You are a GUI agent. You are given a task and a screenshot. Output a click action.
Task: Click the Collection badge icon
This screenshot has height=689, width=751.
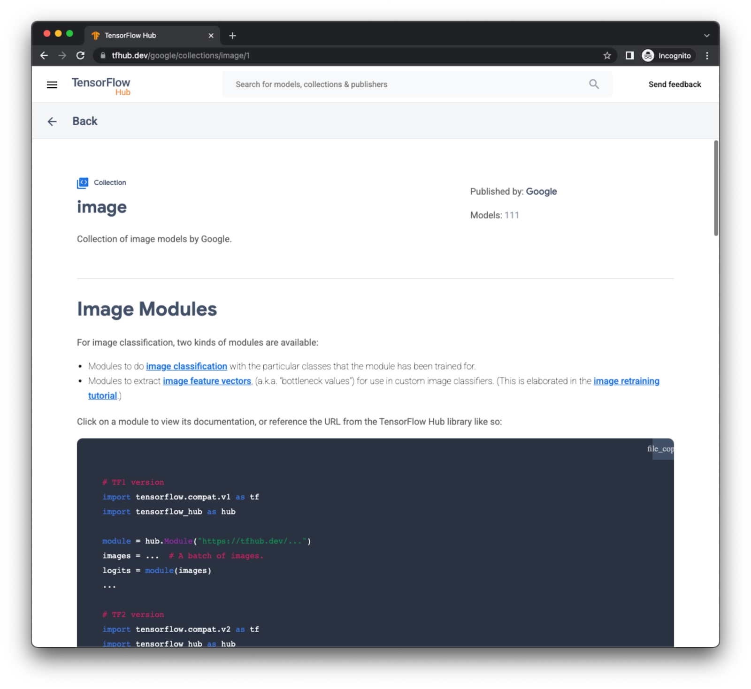82,182
